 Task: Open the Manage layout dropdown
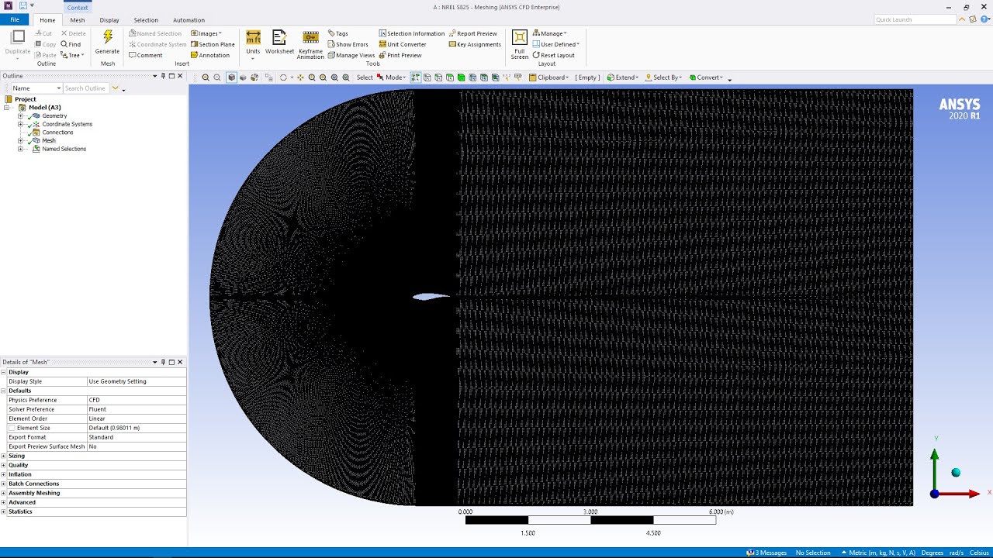549,33
